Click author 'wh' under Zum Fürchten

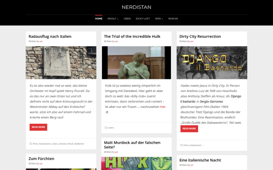click(x=41, y=164)
